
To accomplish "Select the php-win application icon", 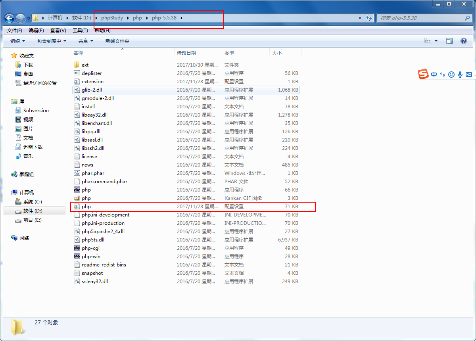I will point(77,256).
